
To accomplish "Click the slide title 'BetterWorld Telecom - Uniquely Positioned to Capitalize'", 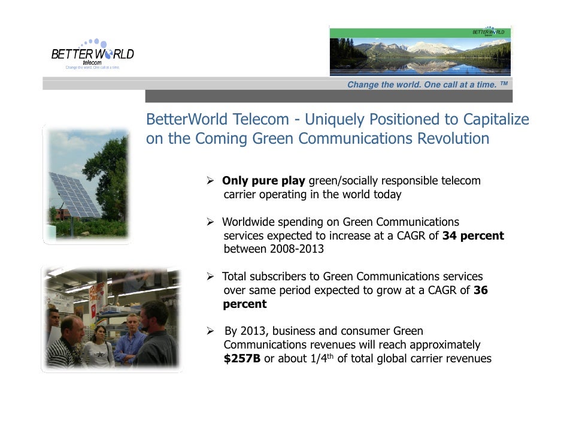I will (x=338, y=119).
